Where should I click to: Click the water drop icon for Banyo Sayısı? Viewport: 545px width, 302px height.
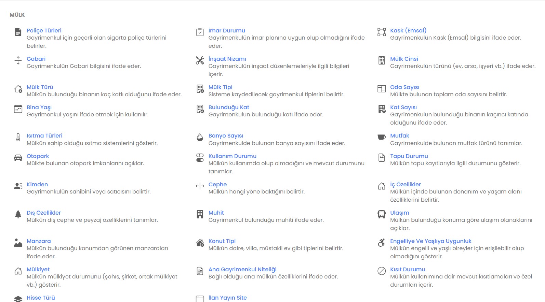point(200,137)
